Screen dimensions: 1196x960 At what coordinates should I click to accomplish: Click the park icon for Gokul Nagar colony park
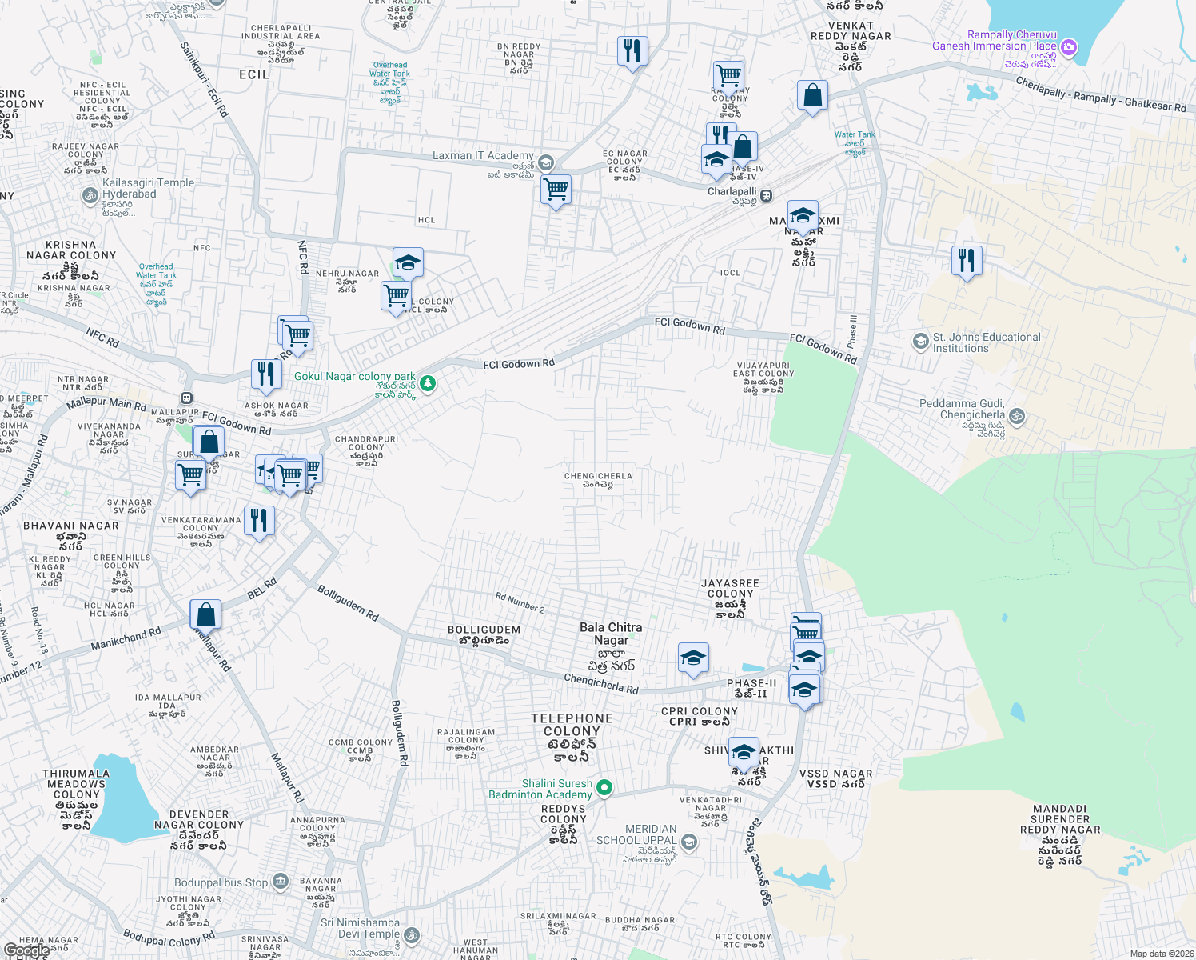tap(427, 383)
